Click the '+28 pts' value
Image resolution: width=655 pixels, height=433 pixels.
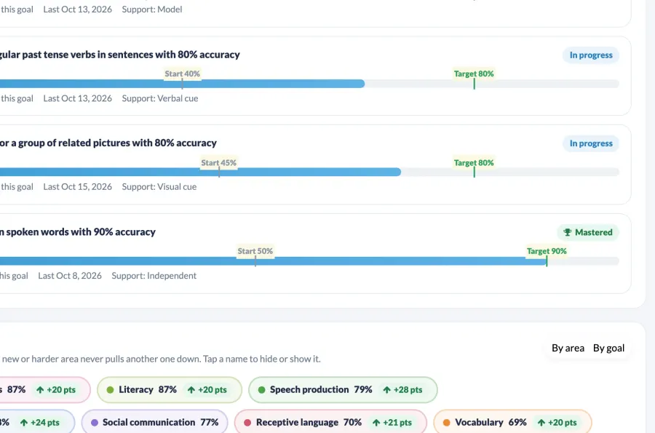click(408, 389)
